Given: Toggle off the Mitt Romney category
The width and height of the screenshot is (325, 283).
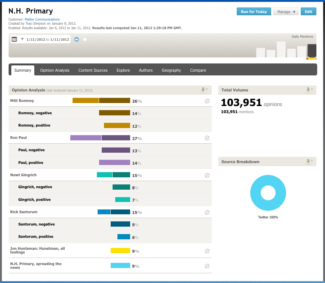Looking at the screenshot, I should (207, 101).
